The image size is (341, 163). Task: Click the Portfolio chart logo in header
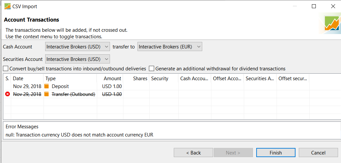pyautogui.click(x=332, y=24)
